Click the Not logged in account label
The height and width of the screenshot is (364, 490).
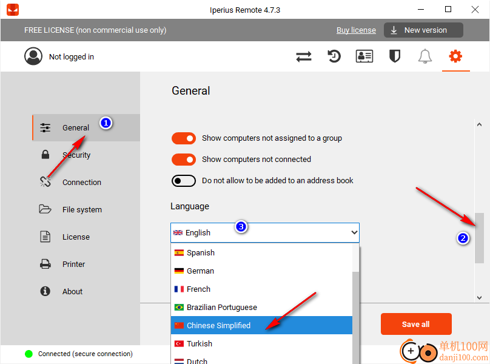pos(72,56)
